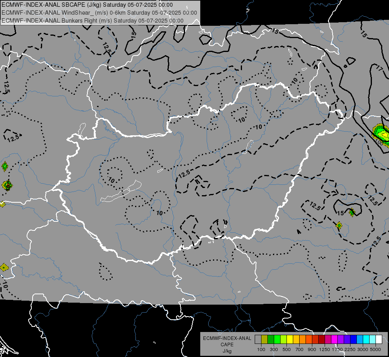This screenshot has height=357, width=389.
Task: Click the bright cyan legend swatch
Action: click(366, 339)
